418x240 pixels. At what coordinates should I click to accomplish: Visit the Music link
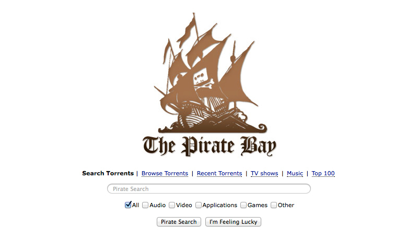pyautogui.click(x=295, y=174)
